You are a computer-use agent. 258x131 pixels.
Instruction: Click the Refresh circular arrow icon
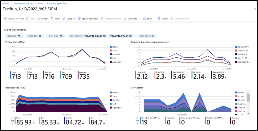click(x=38, y=19)
